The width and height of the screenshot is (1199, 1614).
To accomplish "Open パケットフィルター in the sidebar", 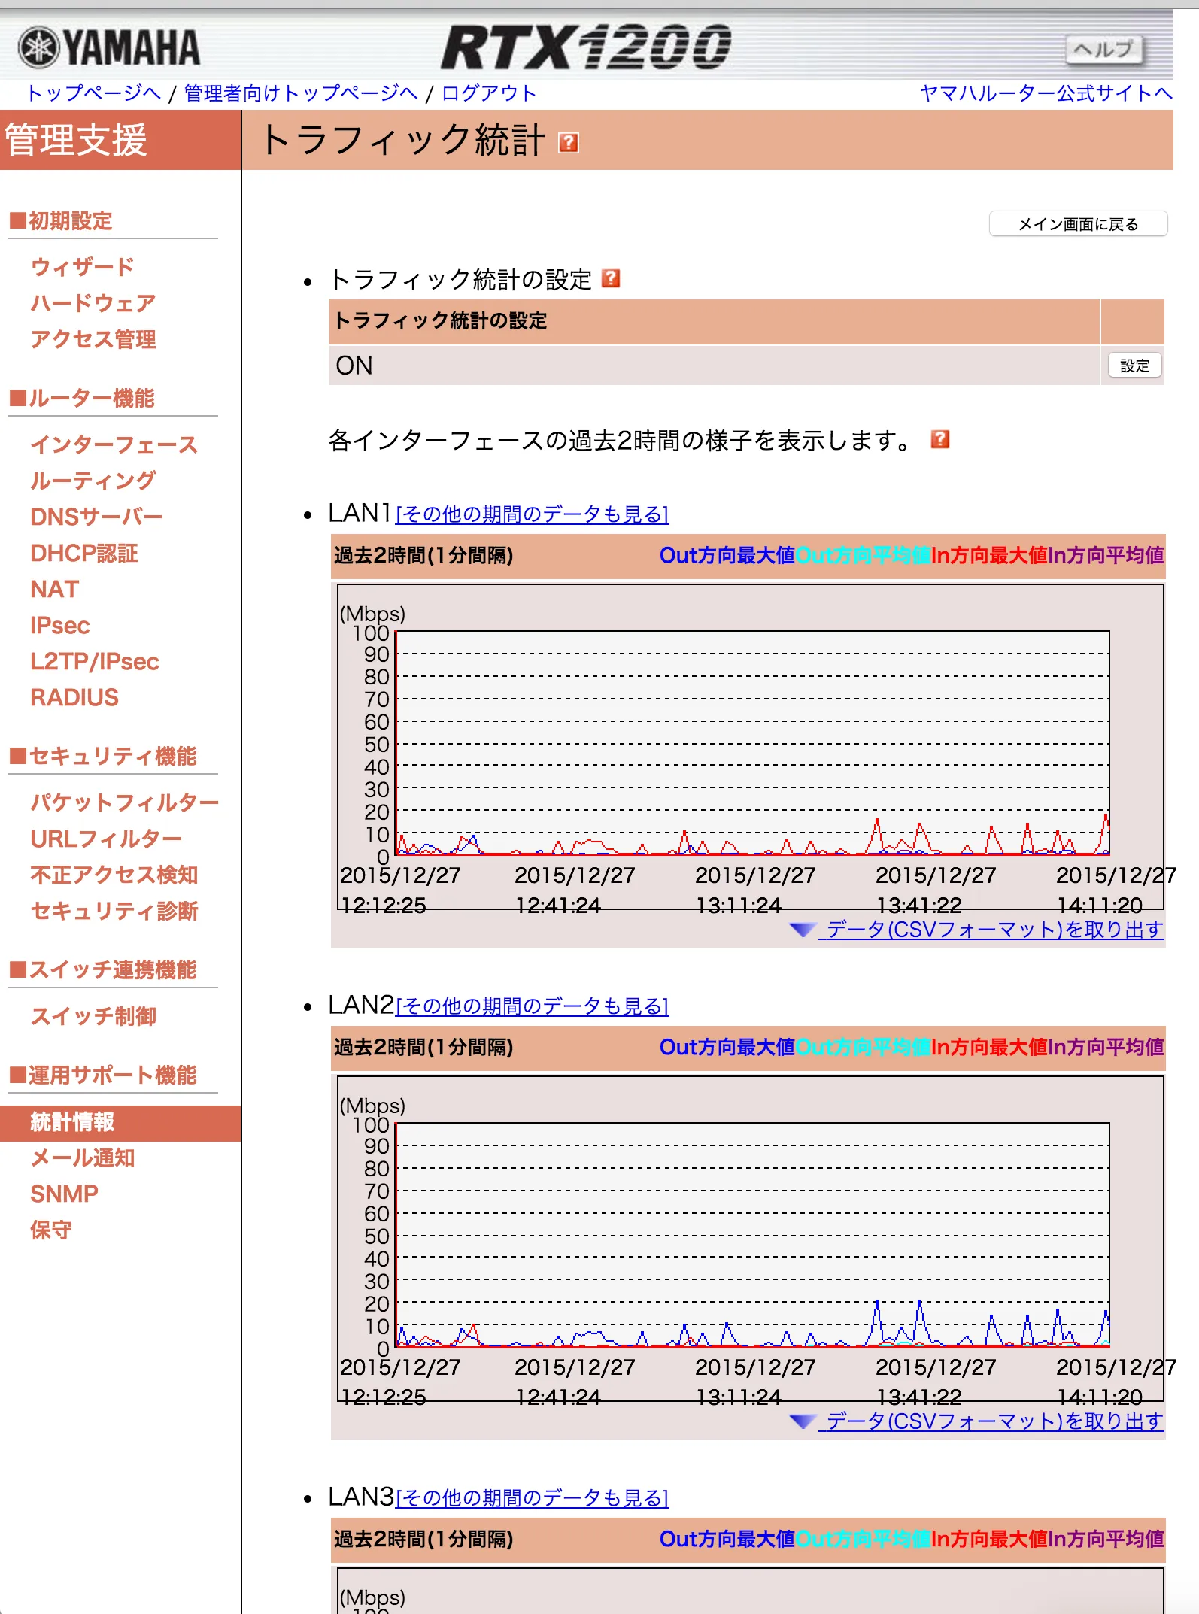I will coord(124,802).
